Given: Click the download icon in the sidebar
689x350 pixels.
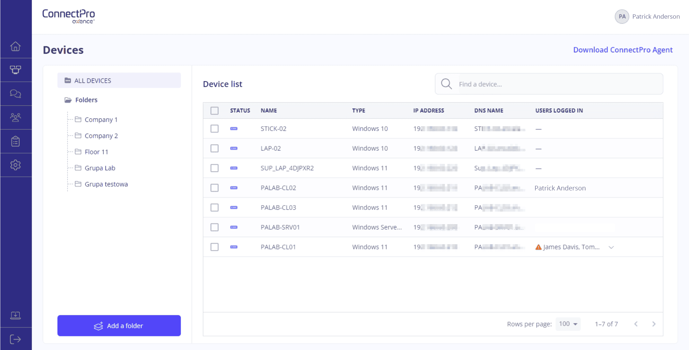Looking at the screenshot, I should coord(15,315).
